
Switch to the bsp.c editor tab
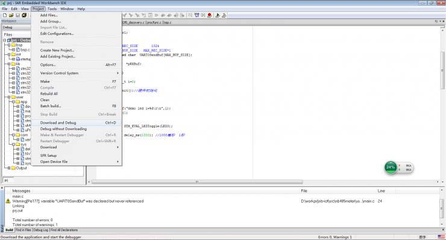168,22
